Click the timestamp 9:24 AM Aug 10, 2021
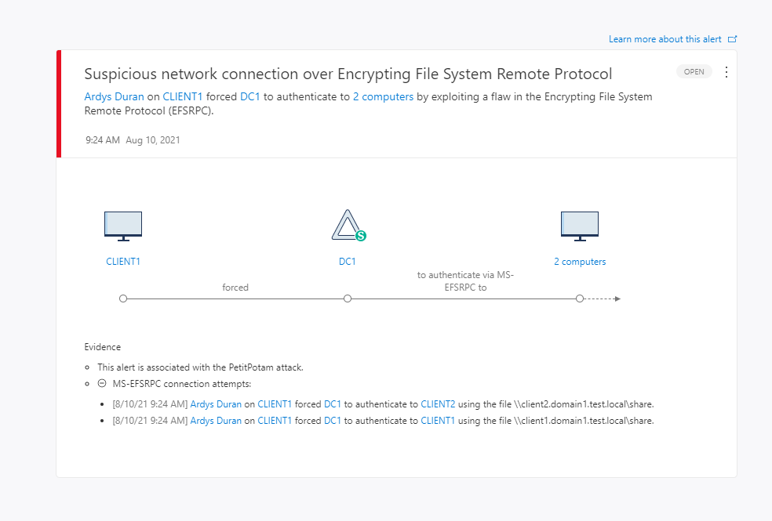 click(133, 140)
